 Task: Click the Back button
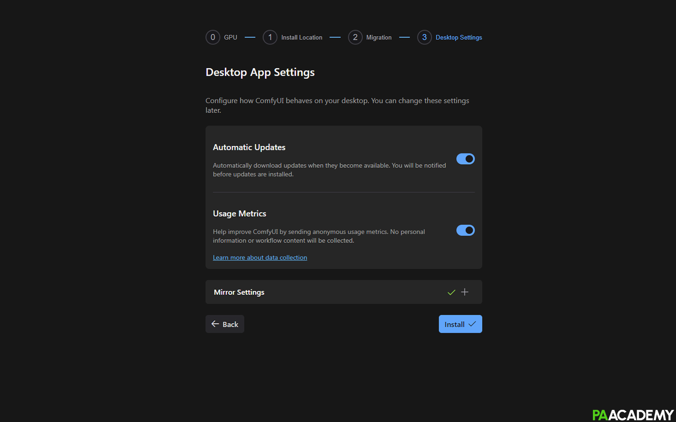pos(224,324)
